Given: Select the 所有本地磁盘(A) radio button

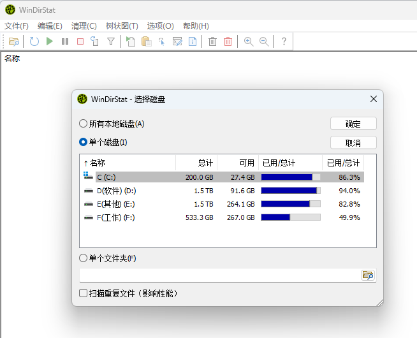Looking at the screenshot, I should coord(83,124).
